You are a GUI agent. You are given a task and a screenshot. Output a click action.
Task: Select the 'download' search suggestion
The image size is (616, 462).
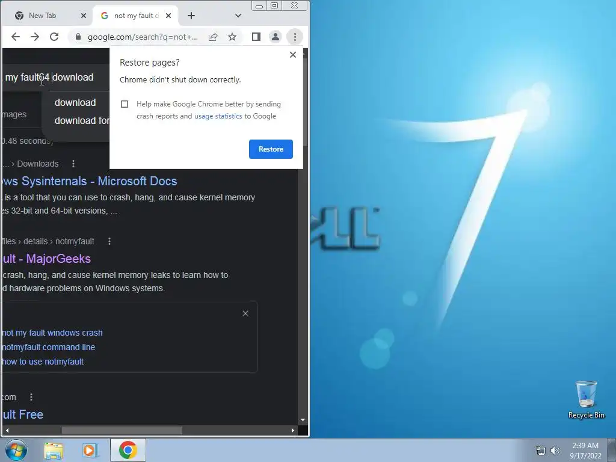click(75, 102)
